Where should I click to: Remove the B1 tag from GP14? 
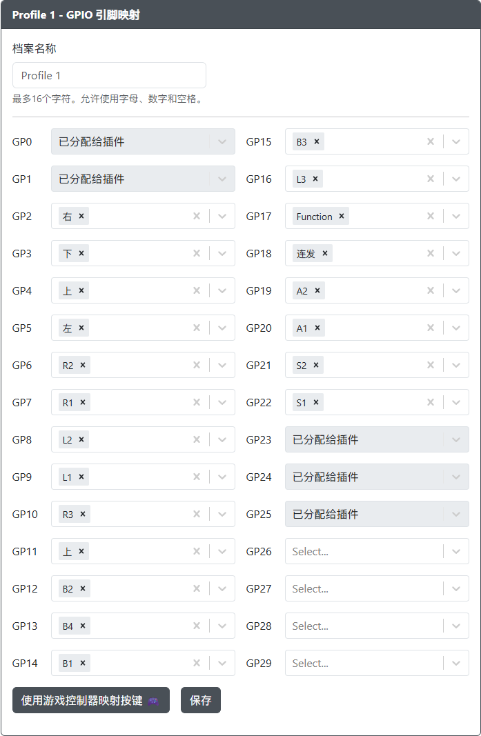[83, 663]
